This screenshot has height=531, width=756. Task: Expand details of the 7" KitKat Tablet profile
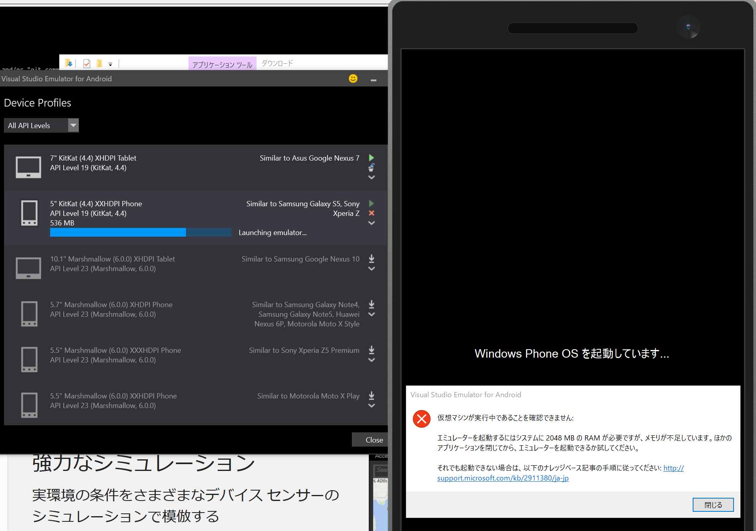pyautogui.click(x=371, y=177)
